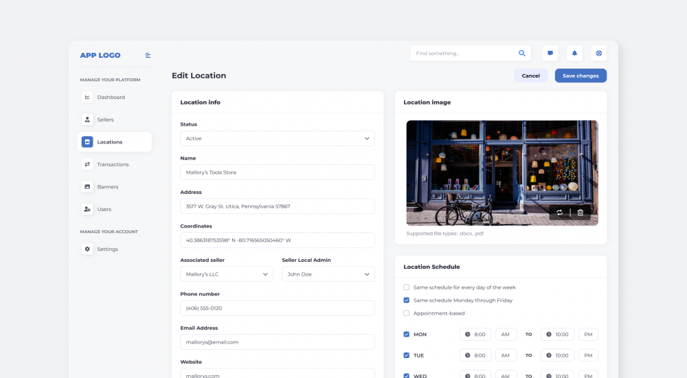Enable same schedule for every day checkbox
Viewport: 687px width, 378px height.
coord(407,287)
